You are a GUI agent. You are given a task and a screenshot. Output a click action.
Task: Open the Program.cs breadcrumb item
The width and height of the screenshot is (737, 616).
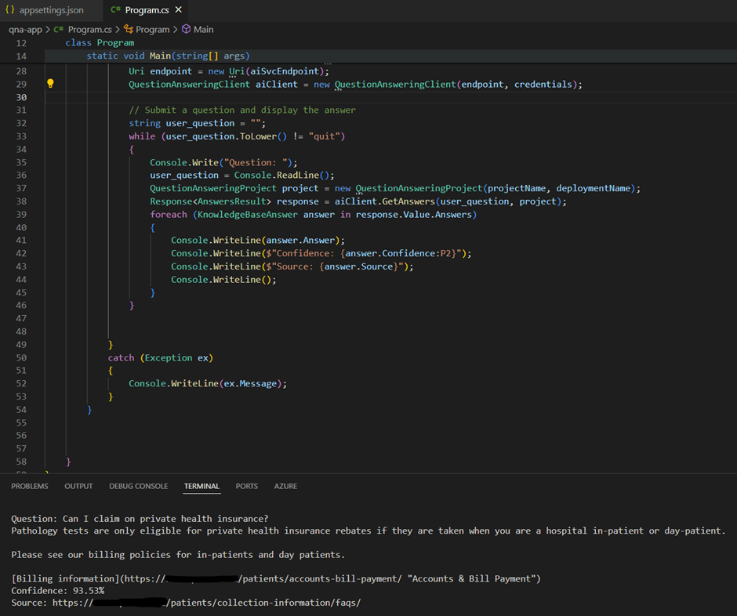tap(89, 29)
